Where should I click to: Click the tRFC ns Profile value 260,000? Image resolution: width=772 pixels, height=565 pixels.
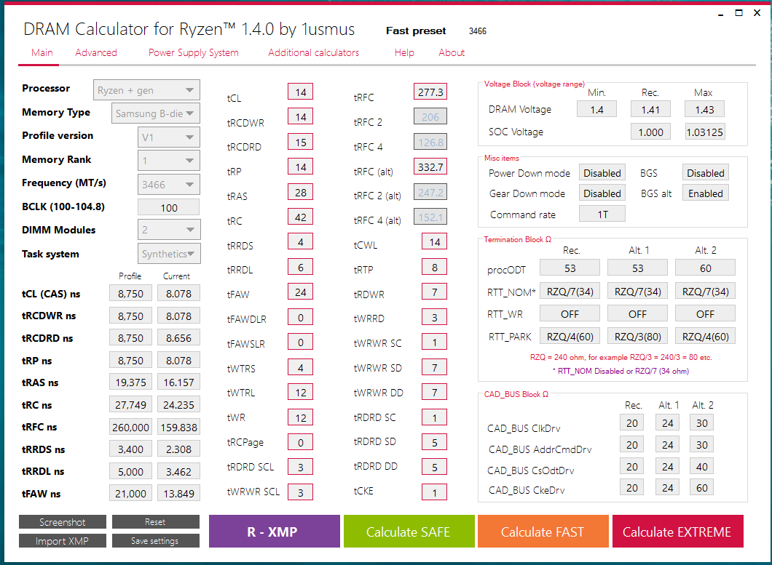click(x=130, y=428)
